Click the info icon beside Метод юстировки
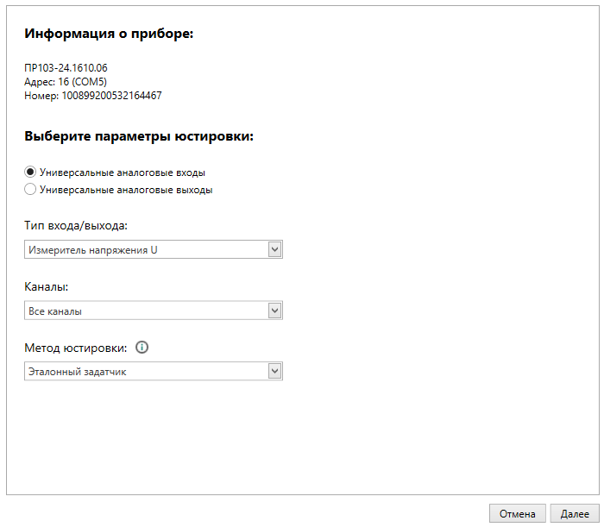The height and width of the screenshot is (527, 604). [142, 348]
